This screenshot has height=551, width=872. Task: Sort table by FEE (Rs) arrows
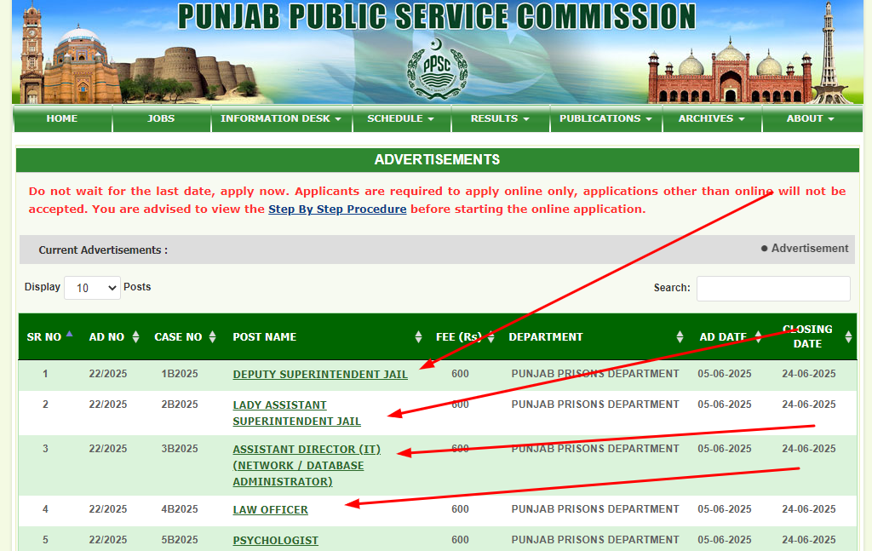(x=491, y=337)
